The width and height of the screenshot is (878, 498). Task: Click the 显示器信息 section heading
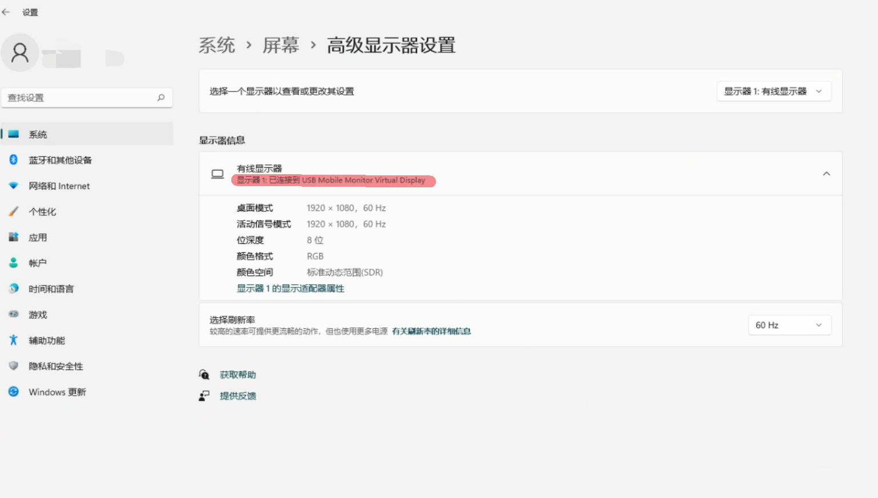click(x=222, y=140)
